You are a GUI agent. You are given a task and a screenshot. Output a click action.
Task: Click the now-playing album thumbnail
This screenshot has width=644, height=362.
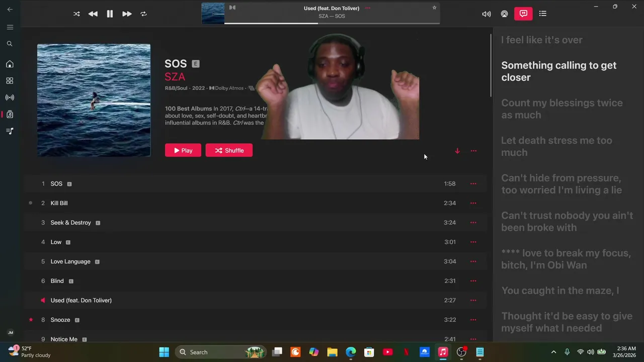pyautogui.click(x=213, y=14)
